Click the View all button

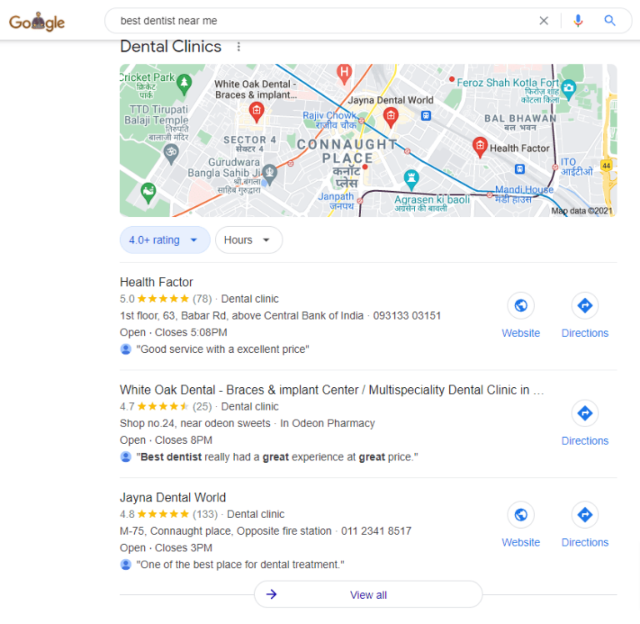(x=368, y=595)
